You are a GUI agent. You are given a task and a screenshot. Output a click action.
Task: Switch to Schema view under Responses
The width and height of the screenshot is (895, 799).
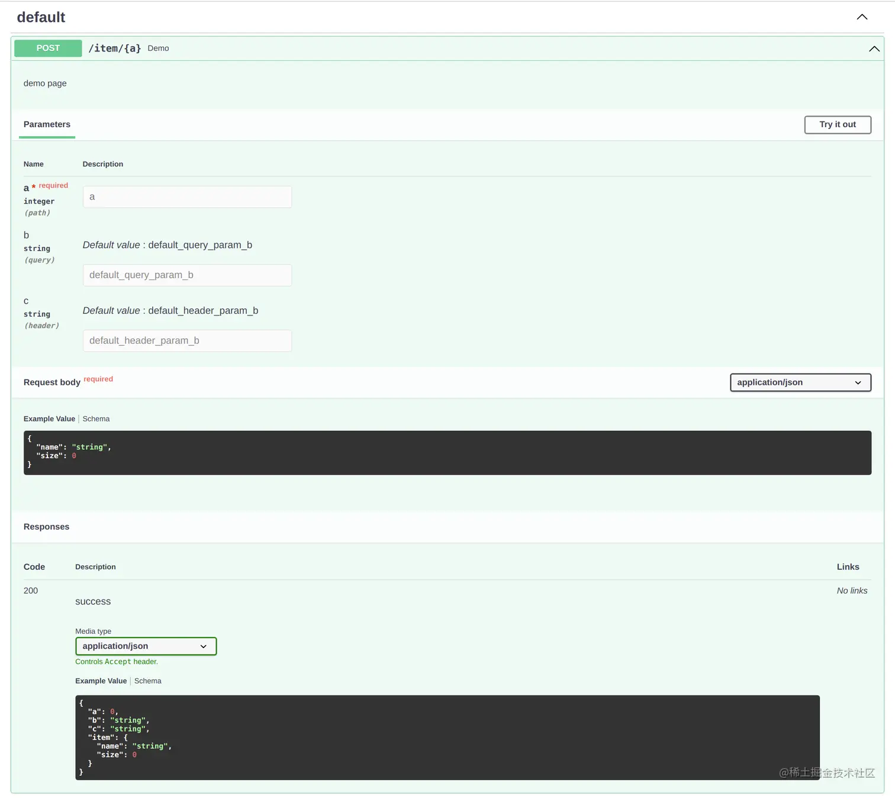point(147,681)
